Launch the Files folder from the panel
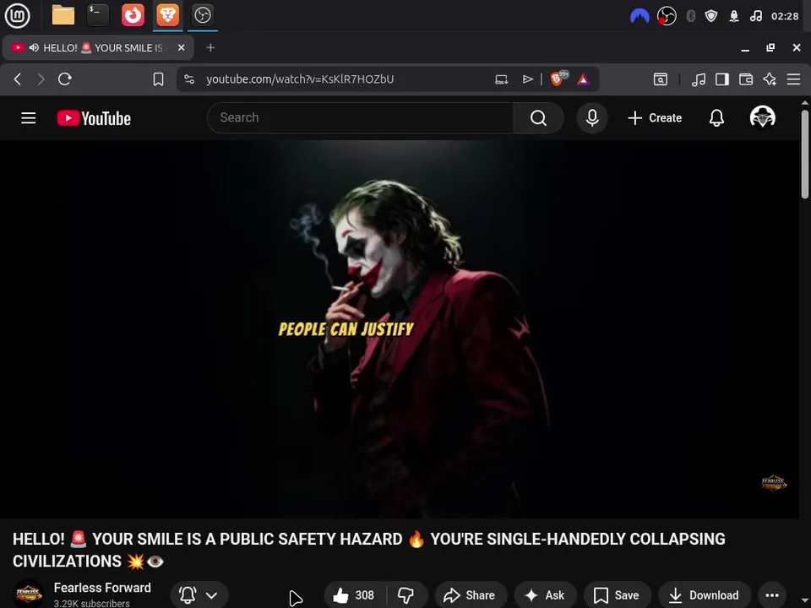 63,15
